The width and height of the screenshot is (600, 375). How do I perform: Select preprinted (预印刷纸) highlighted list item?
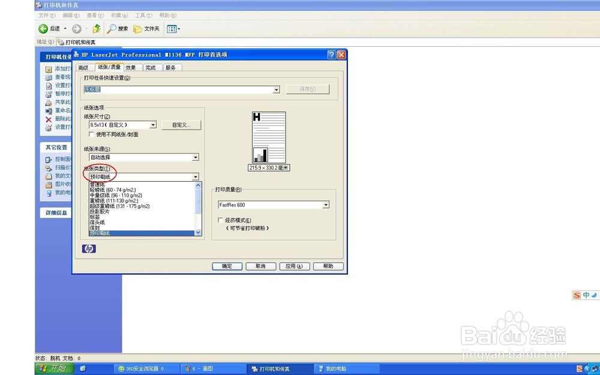coord(142,233)
